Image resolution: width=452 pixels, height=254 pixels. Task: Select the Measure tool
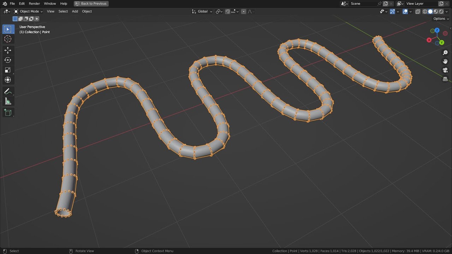(x=8, y=102)
